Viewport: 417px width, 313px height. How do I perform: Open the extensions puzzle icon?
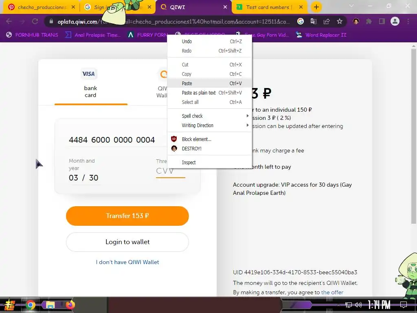(369, 21)
